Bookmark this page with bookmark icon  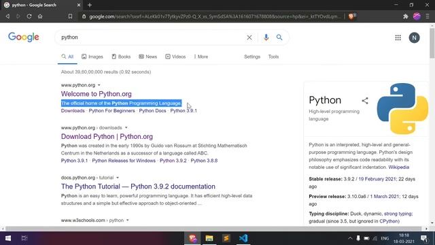click(x=70, y=16)
